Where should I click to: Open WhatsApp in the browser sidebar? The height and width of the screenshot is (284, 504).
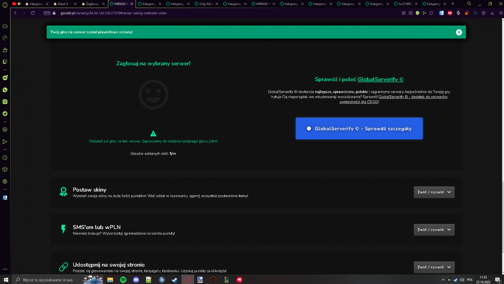(x=5, y=90)
